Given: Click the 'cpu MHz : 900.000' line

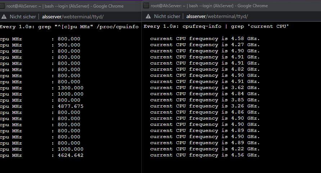Looking at the screenshot, I should click(40, 45).
